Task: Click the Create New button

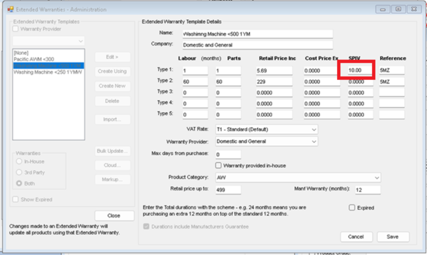Action: coord(112,86)
